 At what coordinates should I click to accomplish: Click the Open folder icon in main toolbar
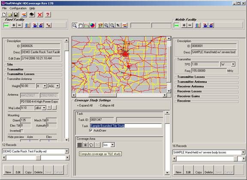tap(10, 15)
